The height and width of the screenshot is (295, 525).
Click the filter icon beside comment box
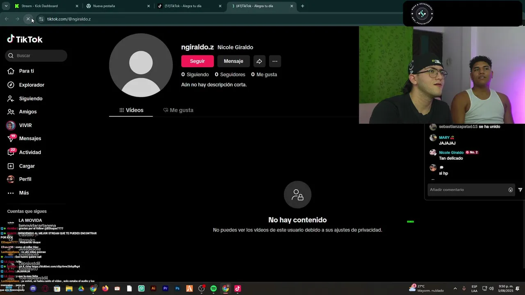coord(520,190)
